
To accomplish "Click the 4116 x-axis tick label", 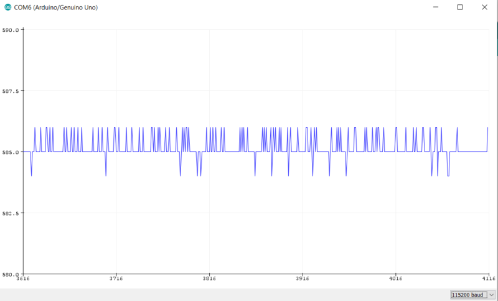I will point(487,279).
